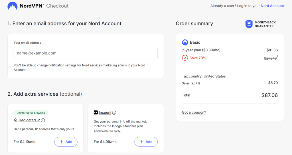Click the 'Get a personal IP address' description

coord(44,129)
